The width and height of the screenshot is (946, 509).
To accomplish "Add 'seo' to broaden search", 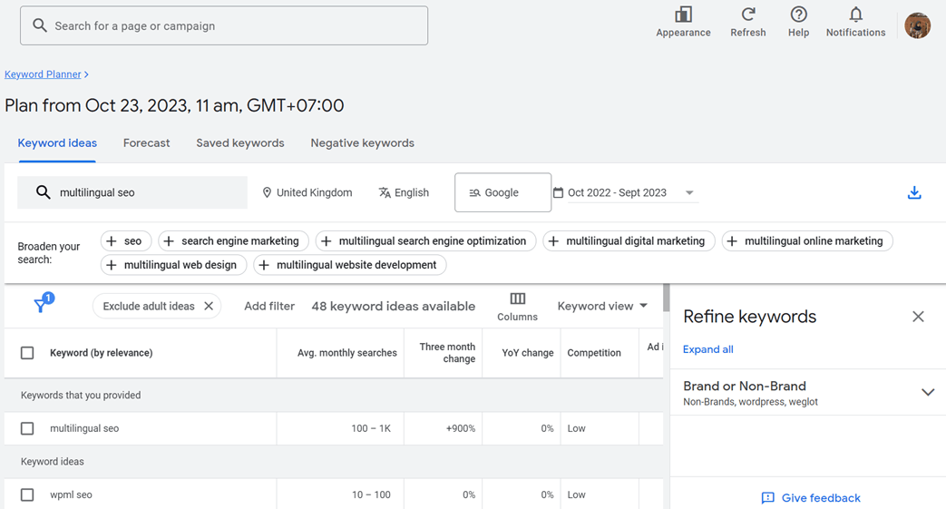I will coord(125,241).
